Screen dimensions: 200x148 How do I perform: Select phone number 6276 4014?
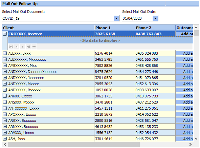pos(104,53)
